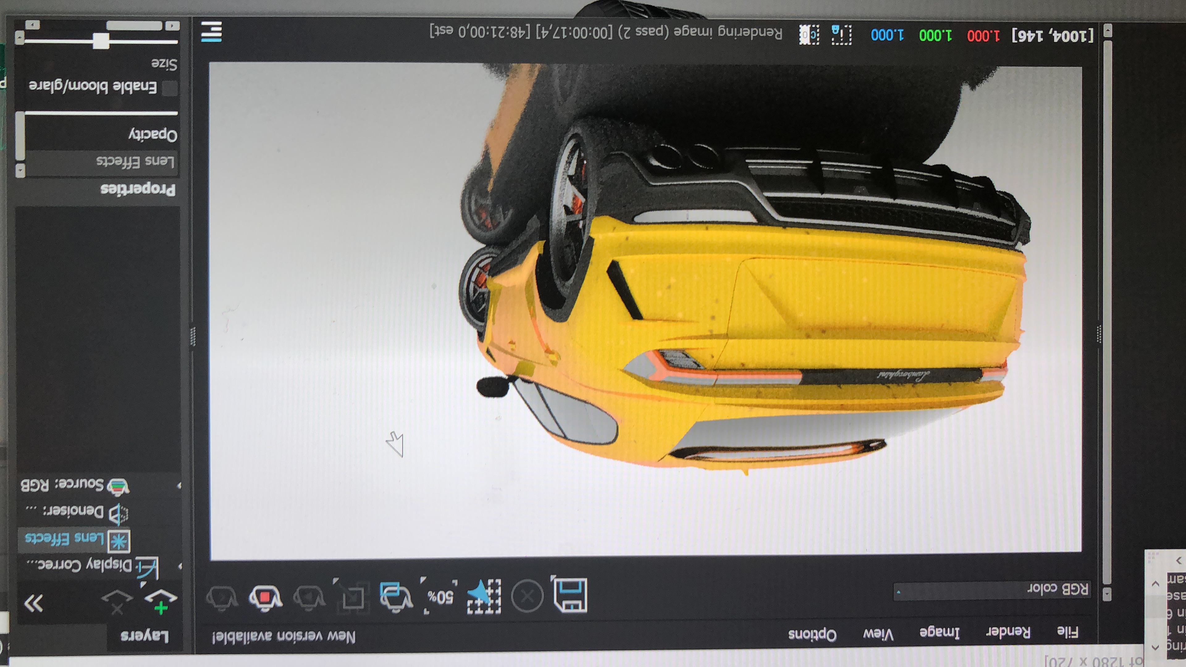This screenshot has width=1186, height=667.
Task: Expand the Source: RGB layer arrow
Action: (179, 485)
